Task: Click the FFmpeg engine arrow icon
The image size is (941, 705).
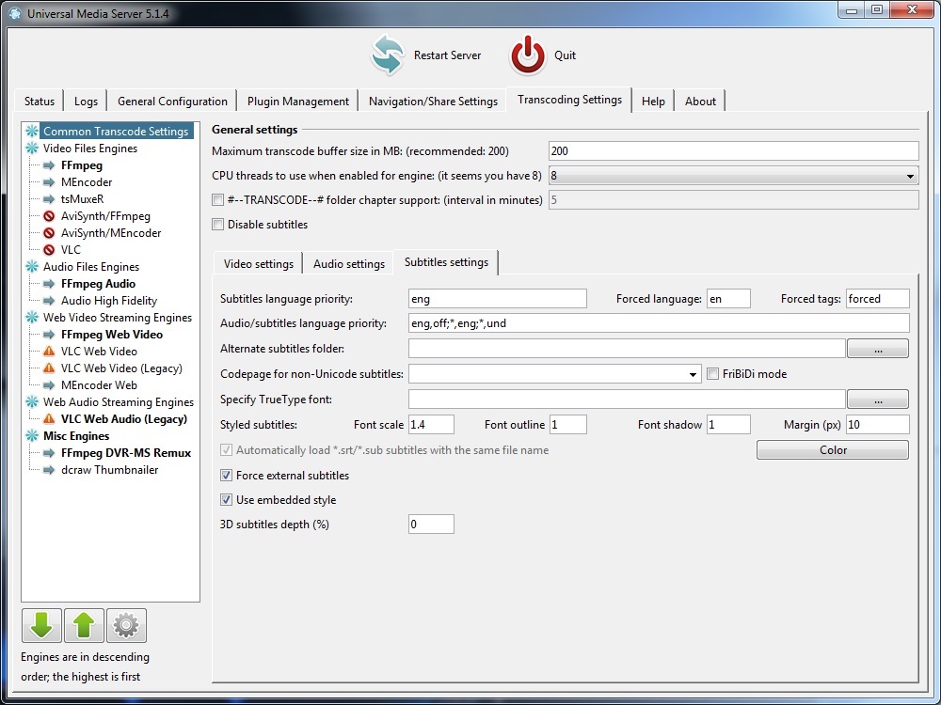Action: (x=49, y=165)
